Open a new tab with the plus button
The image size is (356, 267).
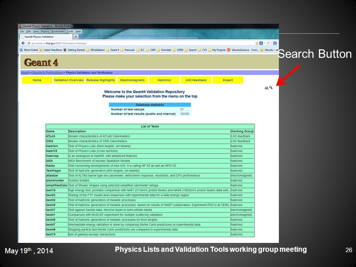[x=76, y=37]
